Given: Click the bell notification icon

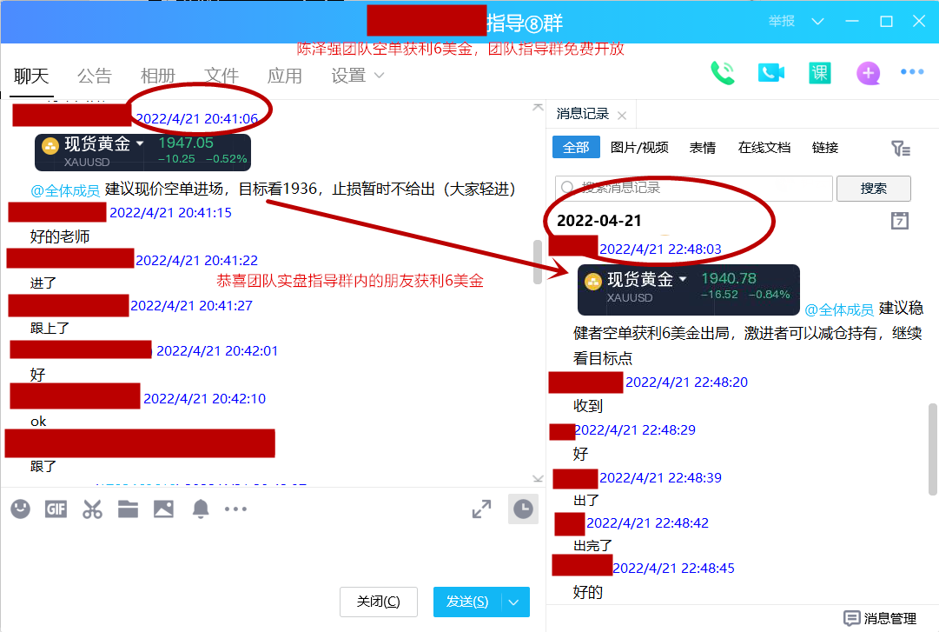Looking at the screenshot, I should tap(200, 509).
